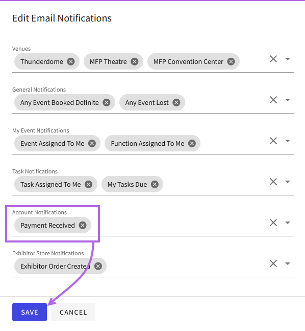Viewport: 305px width, 331px height.
Task: Remove Event Assigned To Me chip
Action: [92, 144]
